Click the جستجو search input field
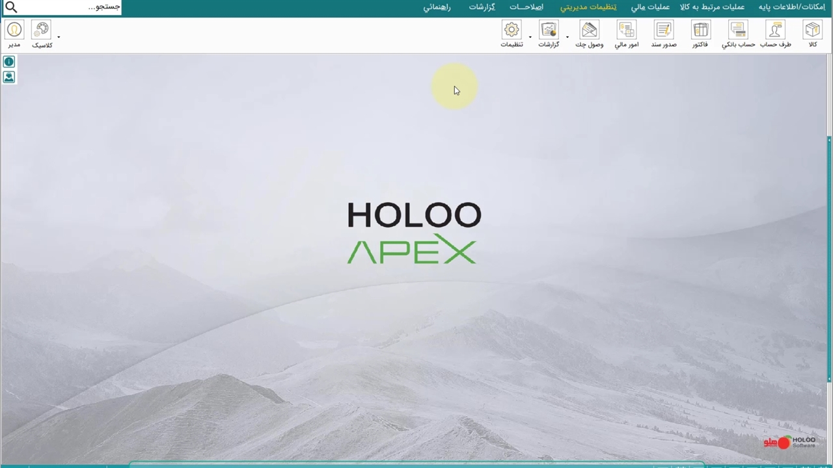The image size is (833, 468). click(70, 7)
